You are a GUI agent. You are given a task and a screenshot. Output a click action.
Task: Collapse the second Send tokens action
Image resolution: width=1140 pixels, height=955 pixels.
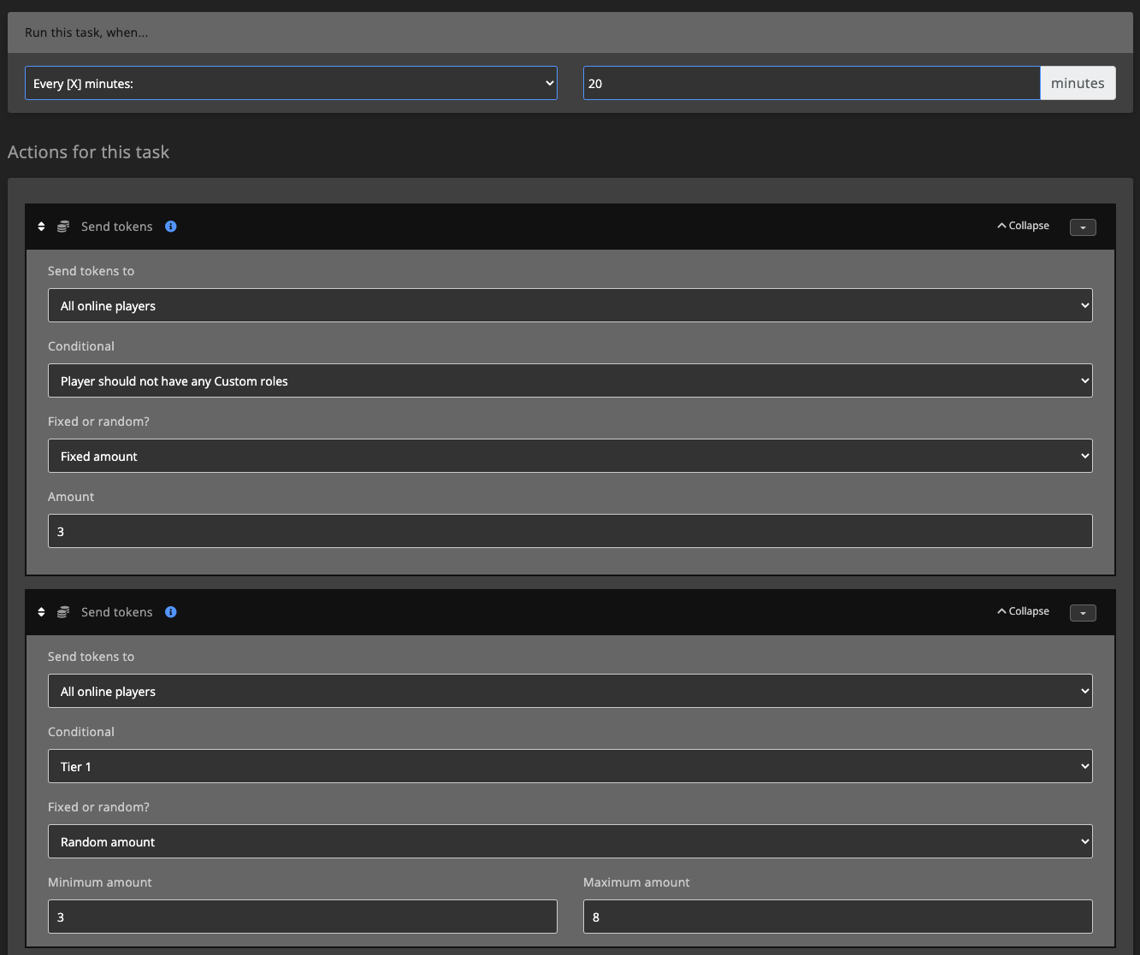(x=1023, y=611)
